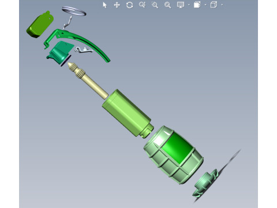Select the ribbed grenade body part

point(173,155)
